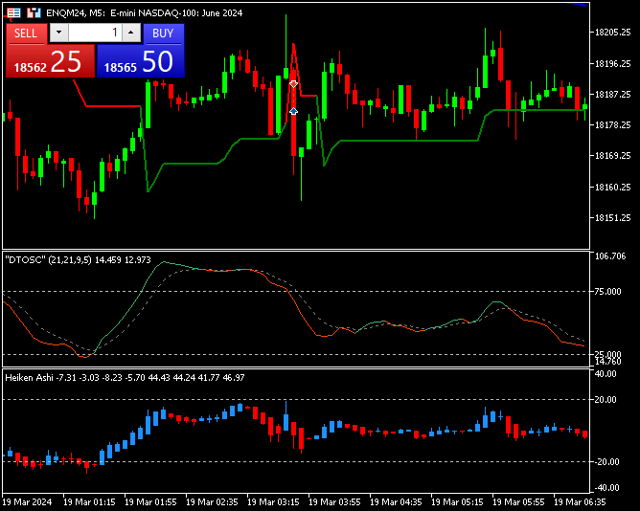Viewport: 640px width, 511px height.
Task: Click the 19 Mar 2024 time label
Action: point(27,502)
